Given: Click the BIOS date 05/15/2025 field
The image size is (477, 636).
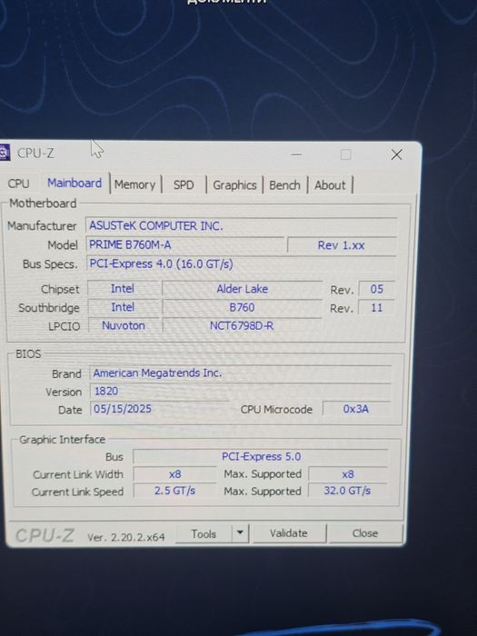Looking at the screenshot, I should click(x=159, y=409).
